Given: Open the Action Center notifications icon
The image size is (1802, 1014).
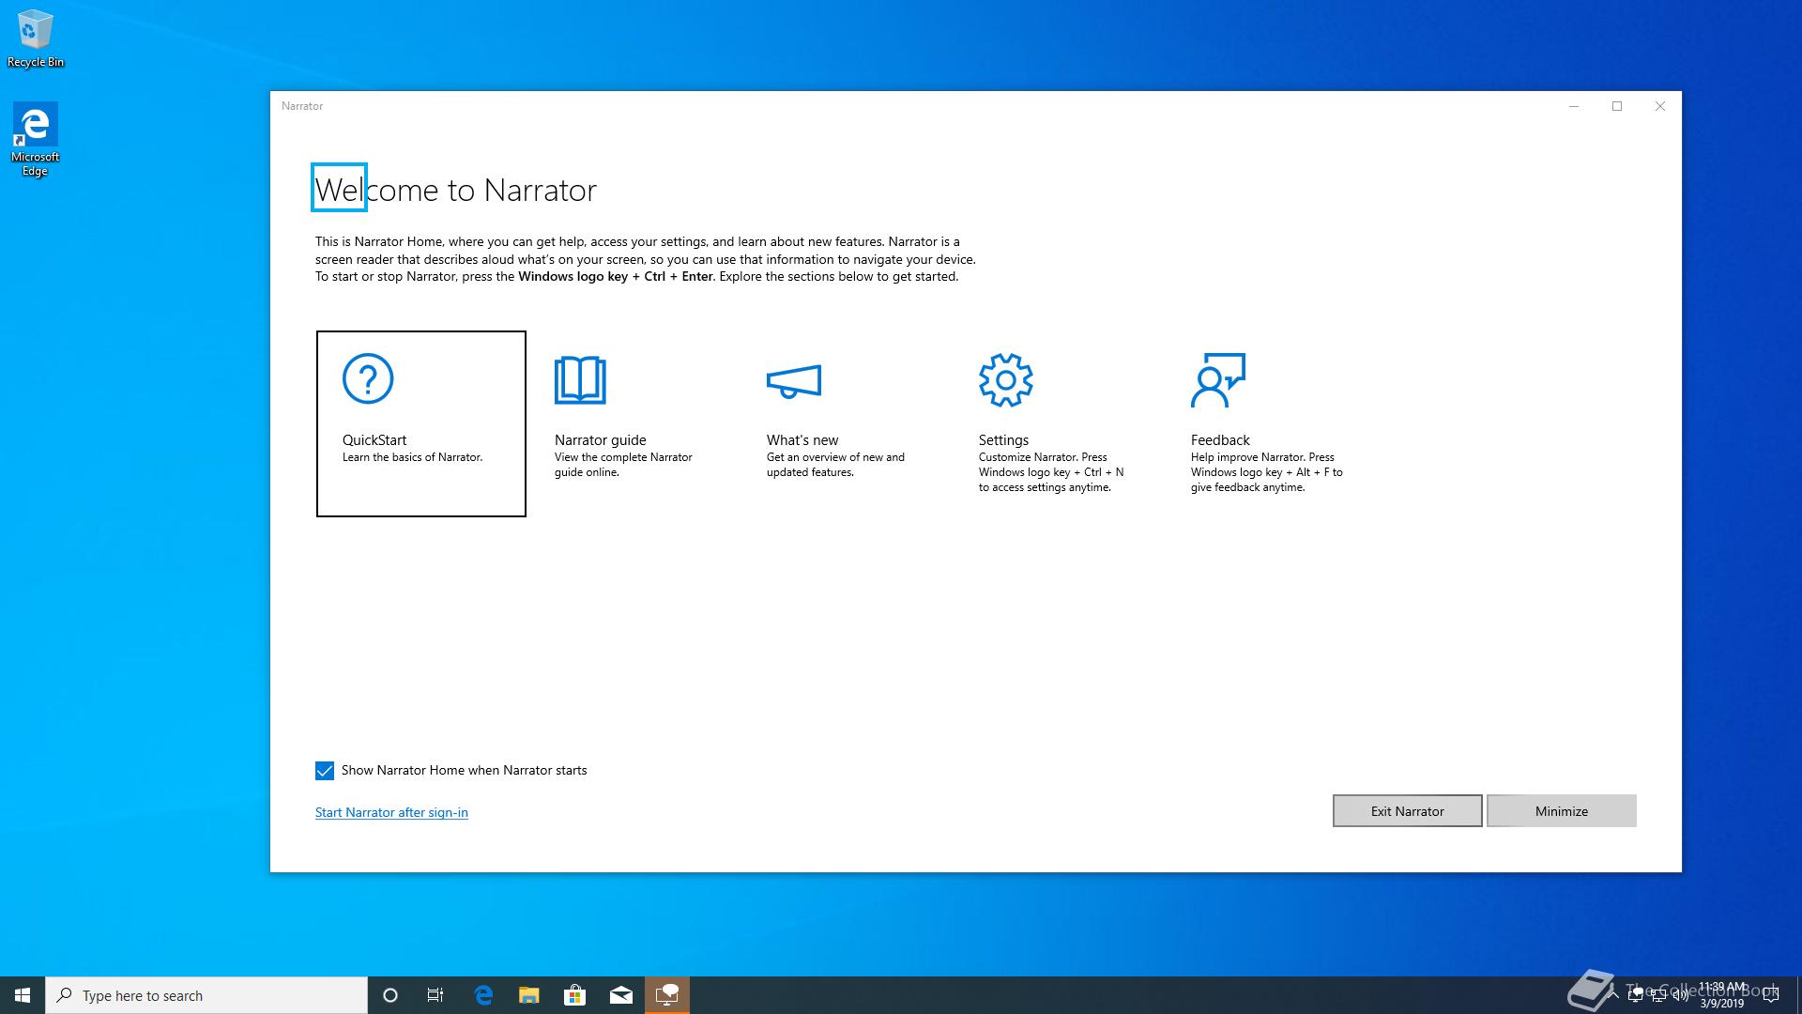Looking at the screenshot, I should (x=1771, y=995).
